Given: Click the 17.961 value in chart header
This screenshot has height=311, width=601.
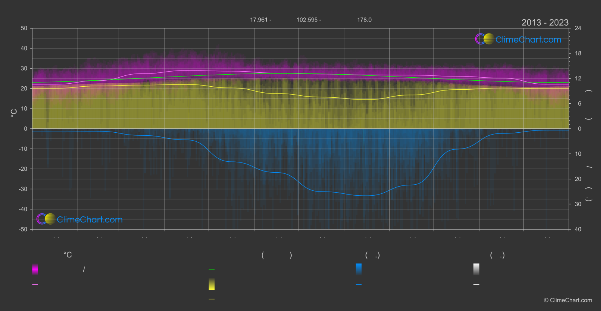Looking at the screenshot, I should 259,20.
